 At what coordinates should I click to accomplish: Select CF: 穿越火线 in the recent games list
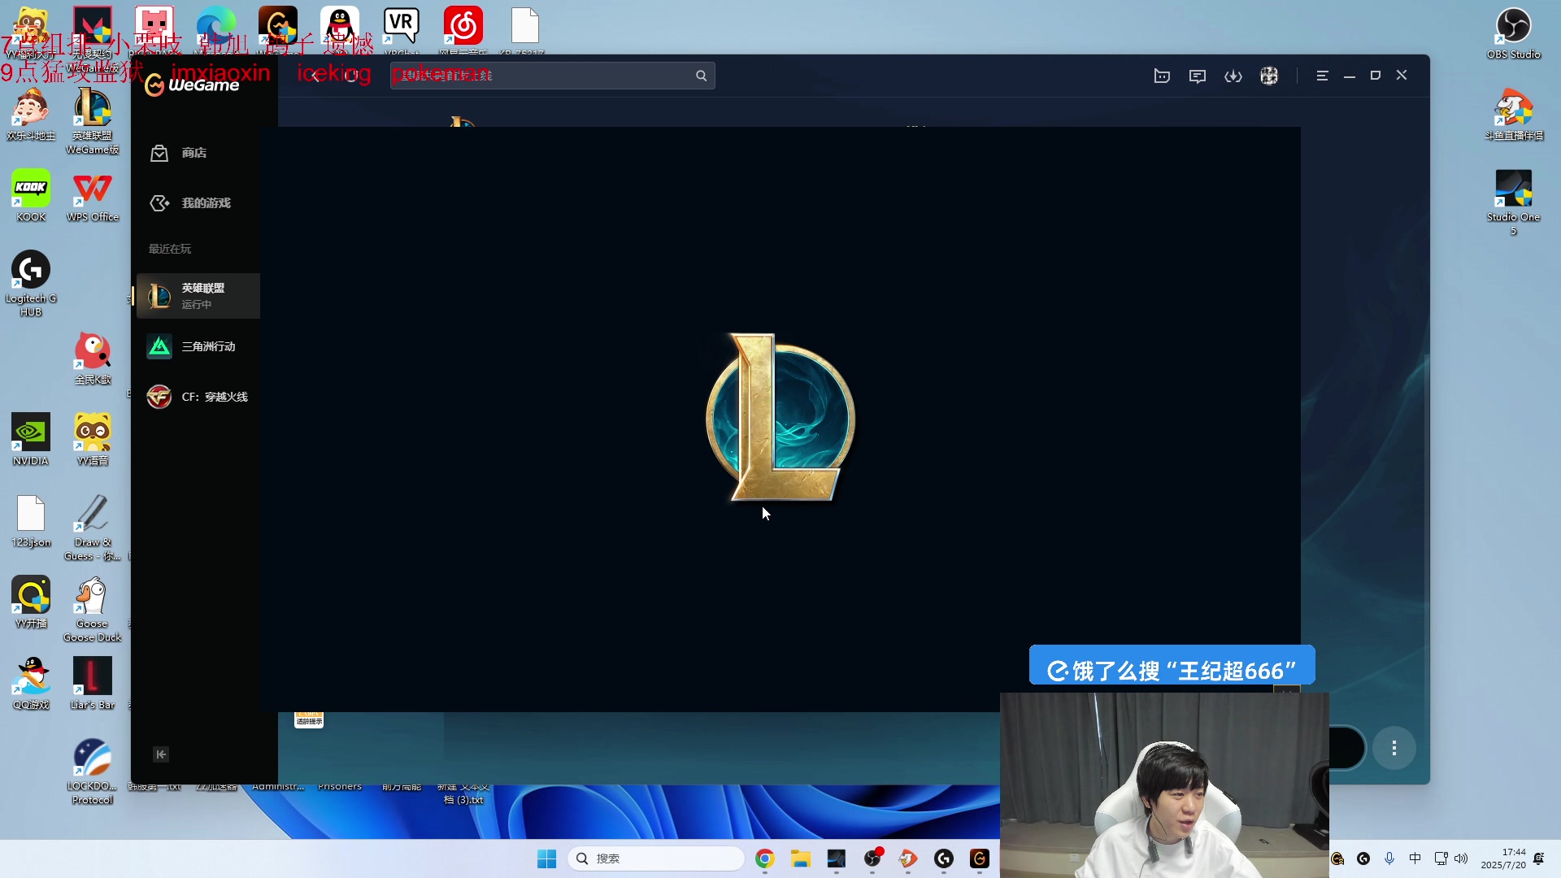pyautogui.click(x=198, y=397)
